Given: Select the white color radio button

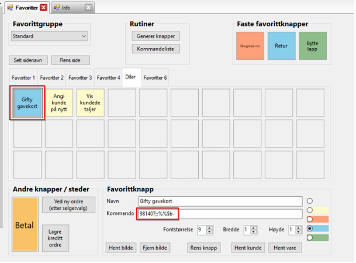Looking at the screenshot, I should 310,201.
